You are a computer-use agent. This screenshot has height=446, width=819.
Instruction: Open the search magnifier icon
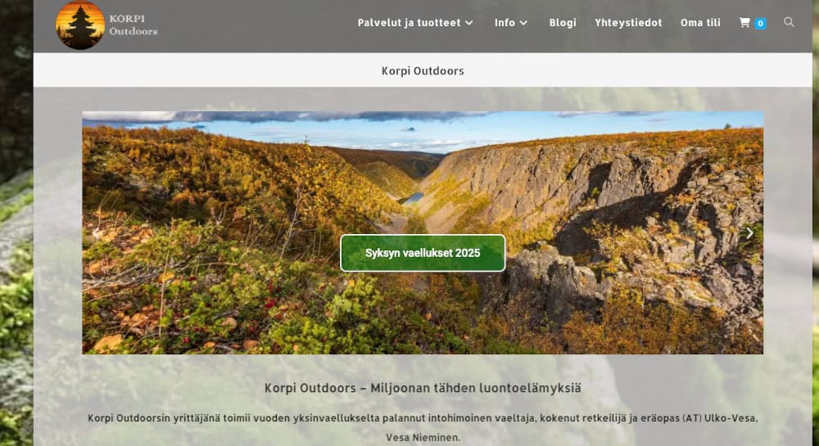click(x=790, y=22)
